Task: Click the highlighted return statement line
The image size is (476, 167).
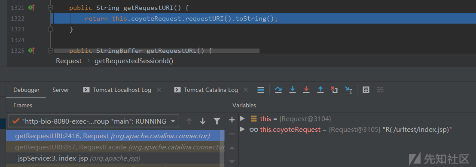Action: point(263,18)
